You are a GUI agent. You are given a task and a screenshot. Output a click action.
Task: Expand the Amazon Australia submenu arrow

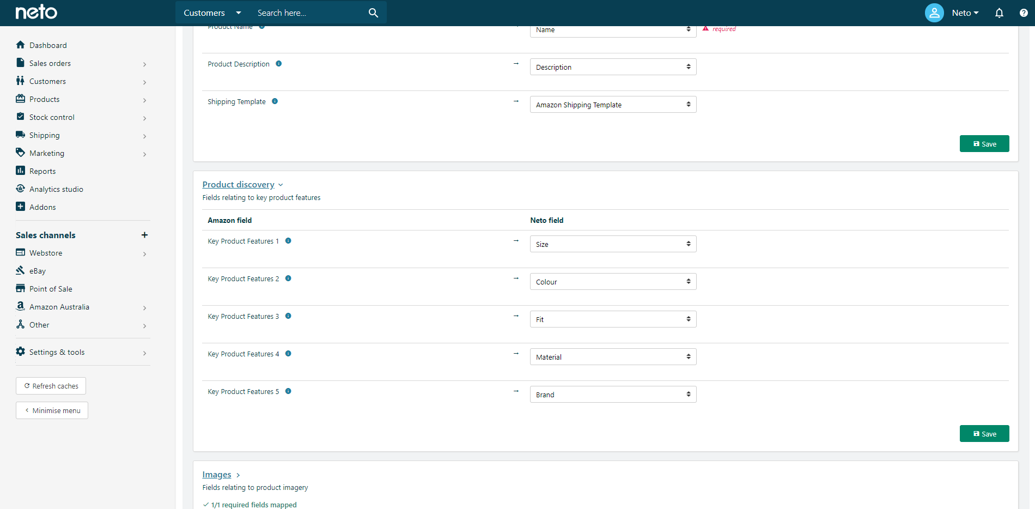tap(144, 308)
